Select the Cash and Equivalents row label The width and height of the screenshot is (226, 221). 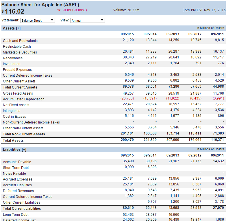tap(20, 41)
